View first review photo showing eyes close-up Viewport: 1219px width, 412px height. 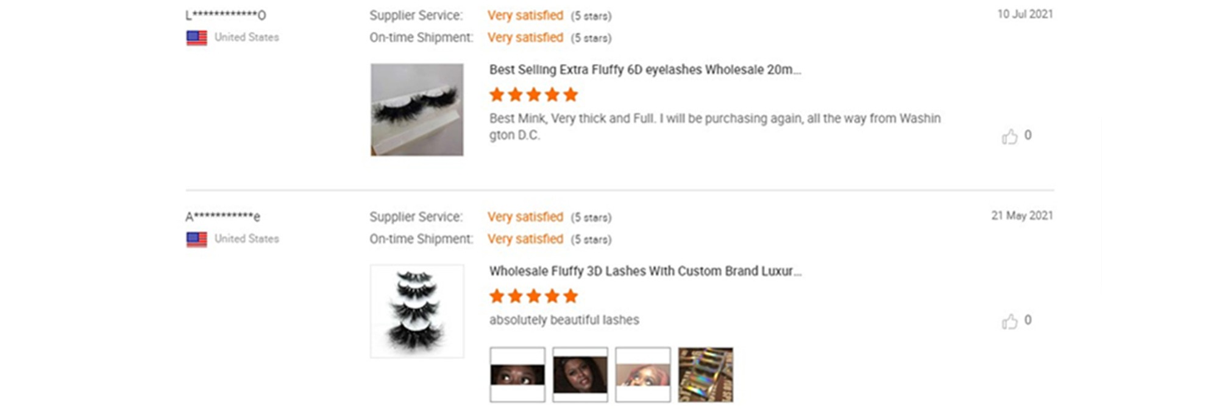pos(517,375)
